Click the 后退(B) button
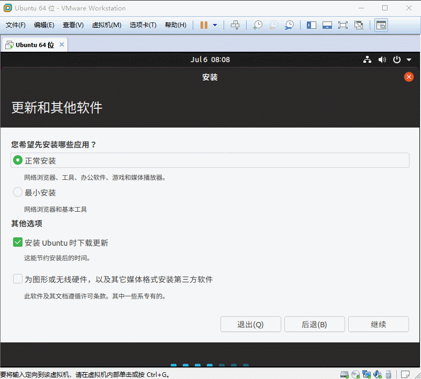The width and height of the screenshot is (421, 379). (x=314, y=324)
